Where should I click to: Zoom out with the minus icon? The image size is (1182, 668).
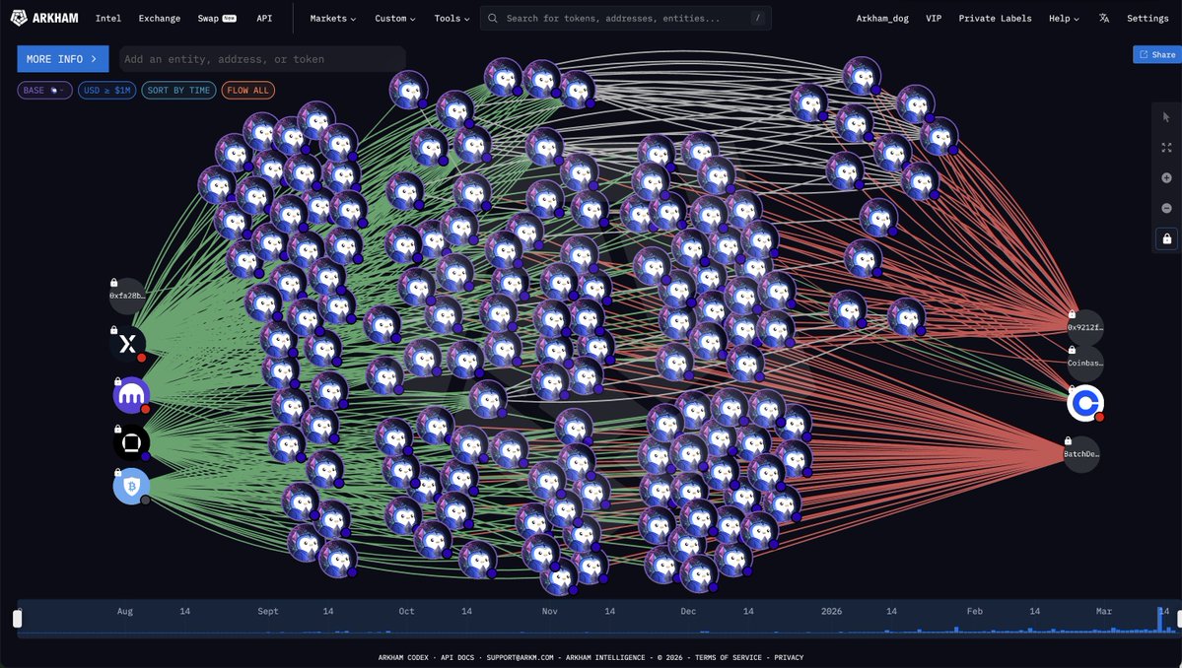tap(1166, 208)
